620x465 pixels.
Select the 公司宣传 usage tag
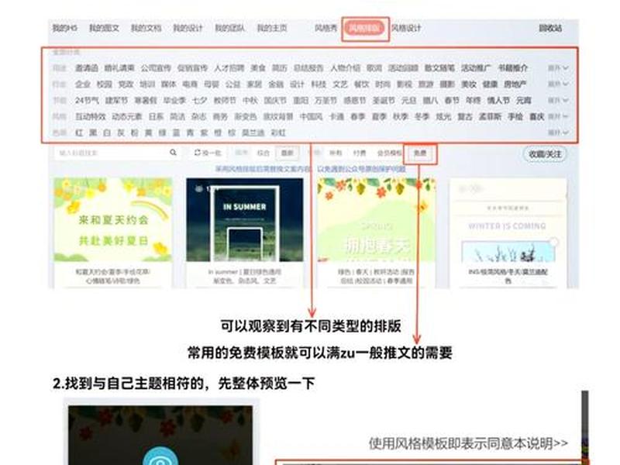point(156,68)
